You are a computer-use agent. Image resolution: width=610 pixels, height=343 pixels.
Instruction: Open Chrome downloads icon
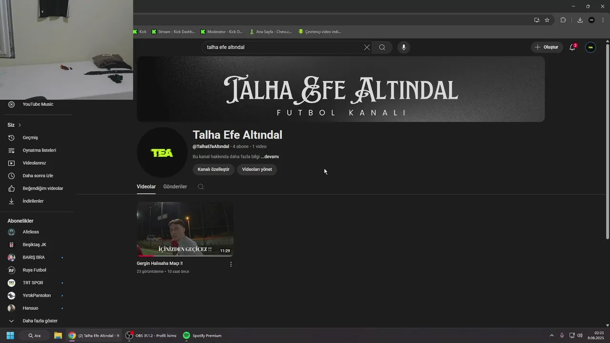[580, 20]
